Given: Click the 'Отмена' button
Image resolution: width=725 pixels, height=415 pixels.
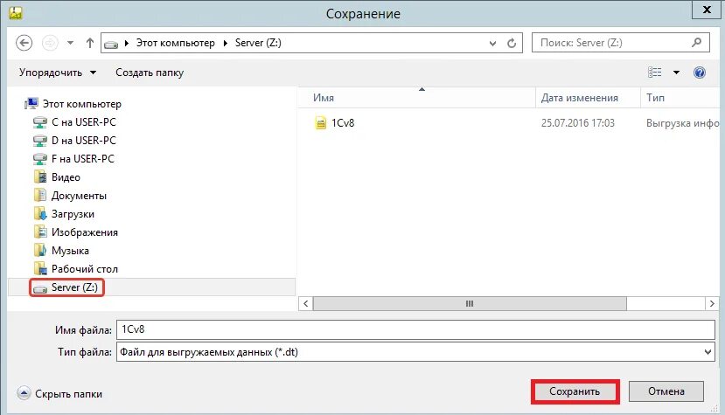Looking at the screenshot, I should (x=666, y=391).
